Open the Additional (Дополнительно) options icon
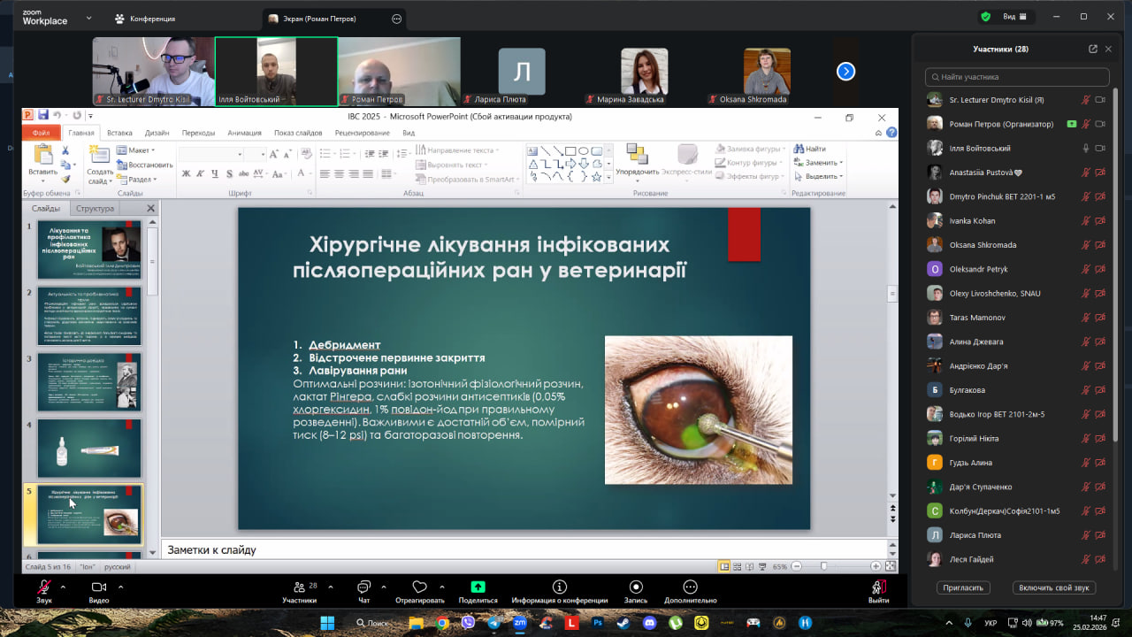Image resolution: width=1132 pixels, height=637 pixels. (690, 587)
